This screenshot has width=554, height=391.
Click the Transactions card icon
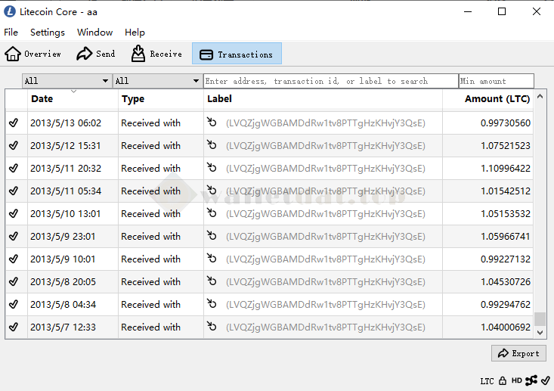[x=206, y=54]
